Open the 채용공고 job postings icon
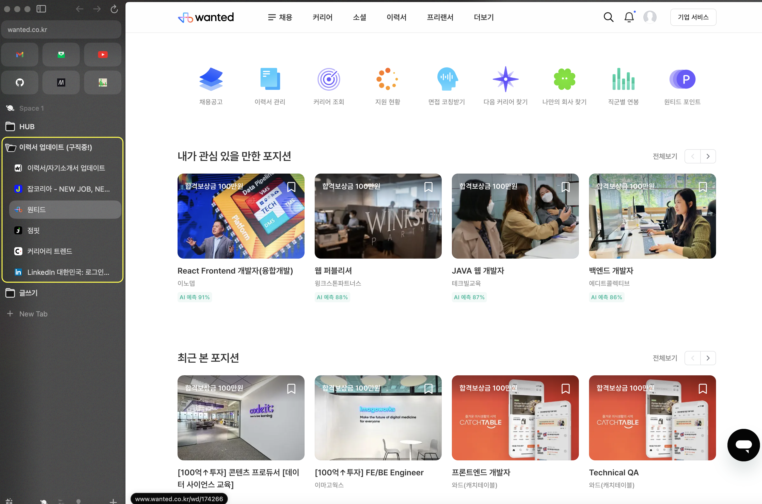 [211, 79]
